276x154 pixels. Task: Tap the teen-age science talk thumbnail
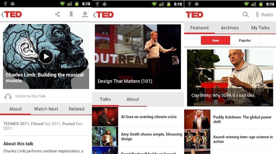click(197, 139)
